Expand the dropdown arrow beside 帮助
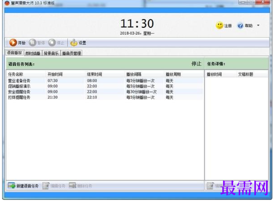This screenshot has width=278, height=204. click(258, 26)
